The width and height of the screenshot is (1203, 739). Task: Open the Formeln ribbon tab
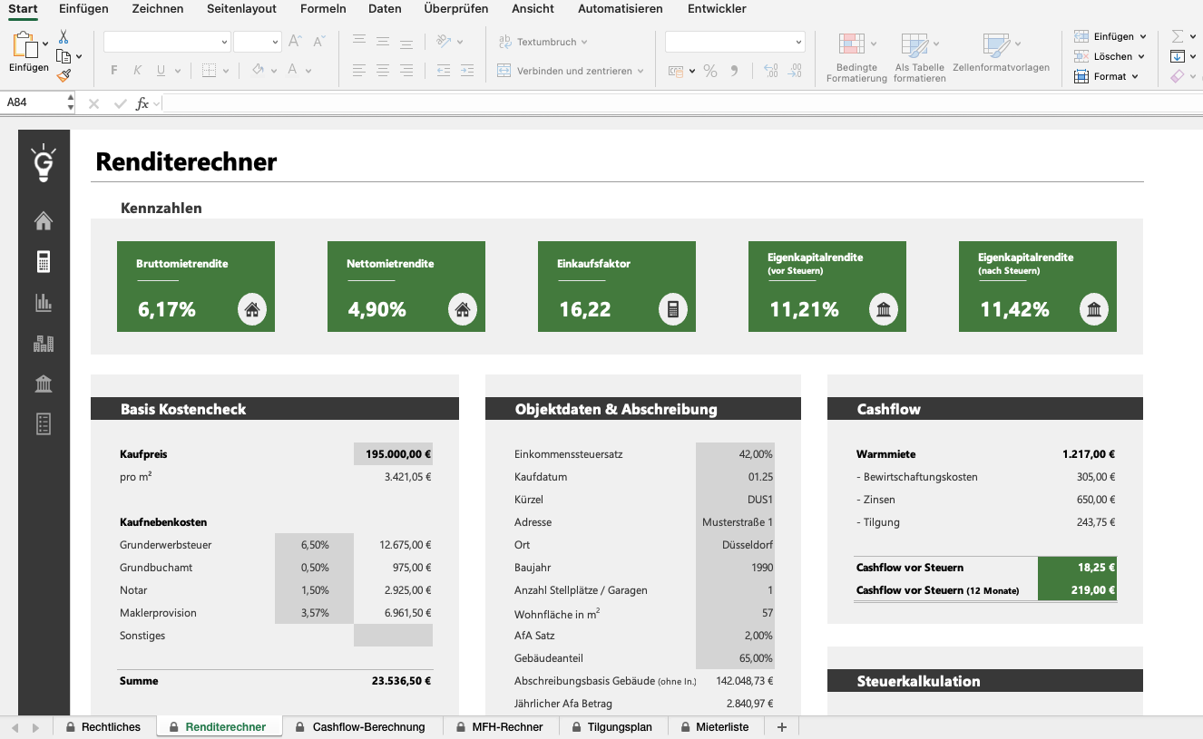pyautogui.click(x=322, y=9)
